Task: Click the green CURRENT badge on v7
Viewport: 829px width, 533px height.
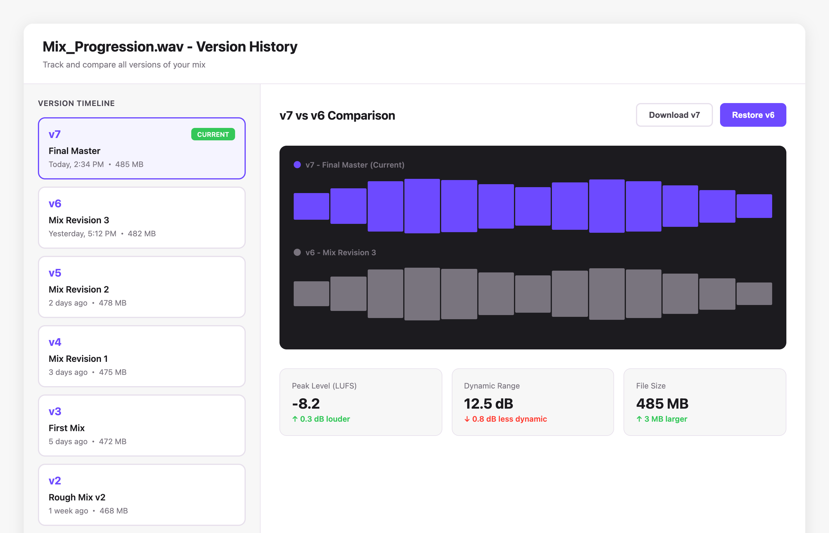Action: point(213,134)
